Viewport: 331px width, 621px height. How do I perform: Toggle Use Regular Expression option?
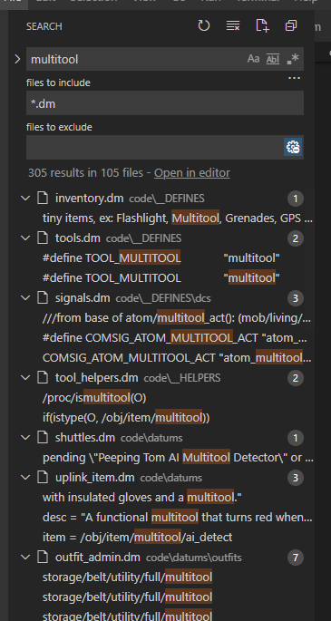click(293, 59)
